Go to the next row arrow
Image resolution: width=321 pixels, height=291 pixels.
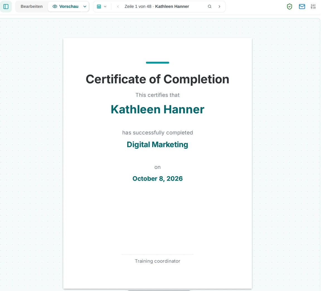point(219,7)
